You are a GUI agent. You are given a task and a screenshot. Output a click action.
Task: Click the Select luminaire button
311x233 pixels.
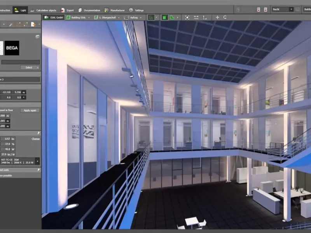coord(30,68)
